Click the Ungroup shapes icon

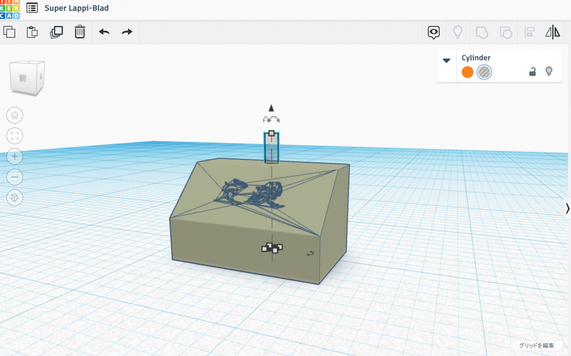(505, 32)
